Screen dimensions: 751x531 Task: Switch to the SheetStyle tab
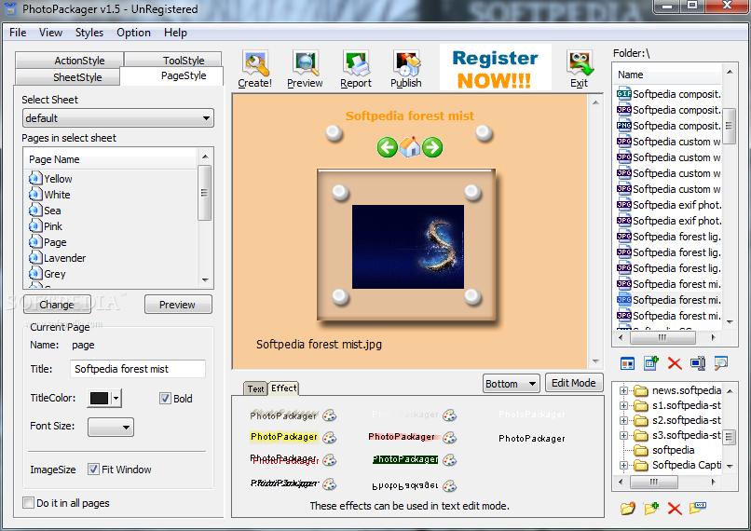click(67, 76)
